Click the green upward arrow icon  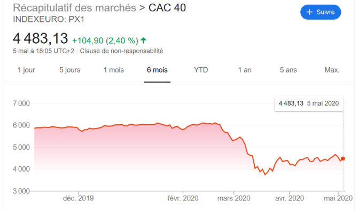point(143,41)
